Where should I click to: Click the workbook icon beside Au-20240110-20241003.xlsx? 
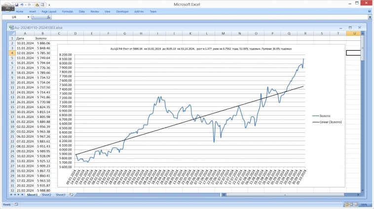11,28
